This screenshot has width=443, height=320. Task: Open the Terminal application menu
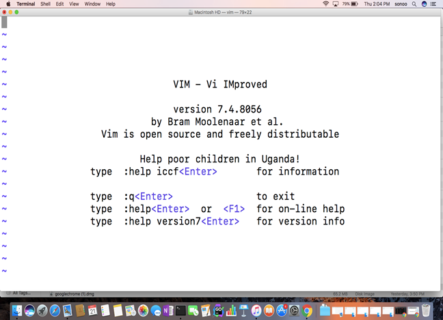point(26,4)
